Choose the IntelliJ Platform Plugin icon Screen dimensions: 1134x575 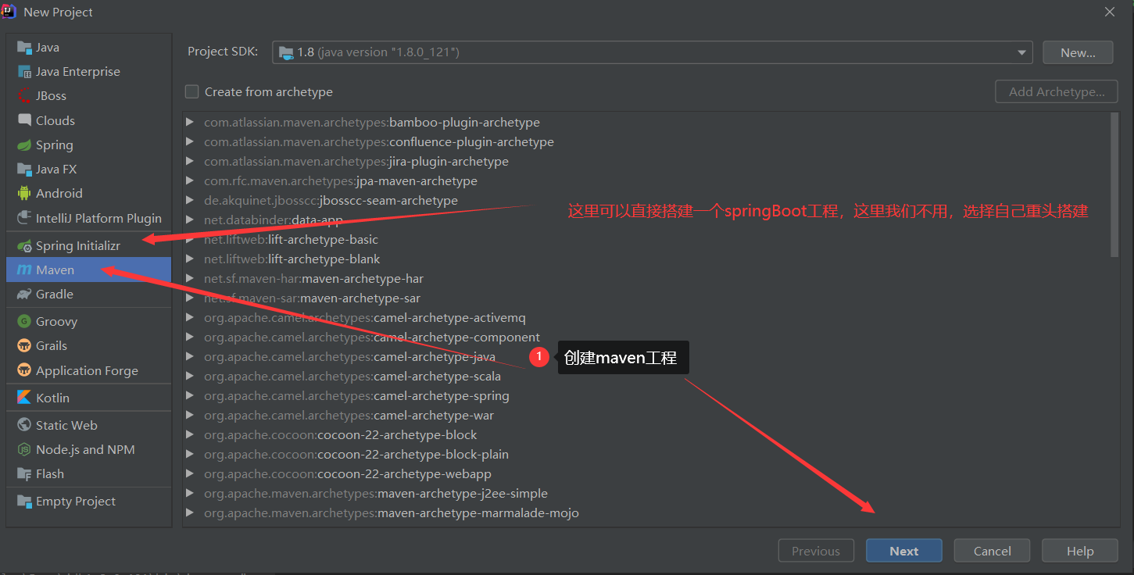24,219
